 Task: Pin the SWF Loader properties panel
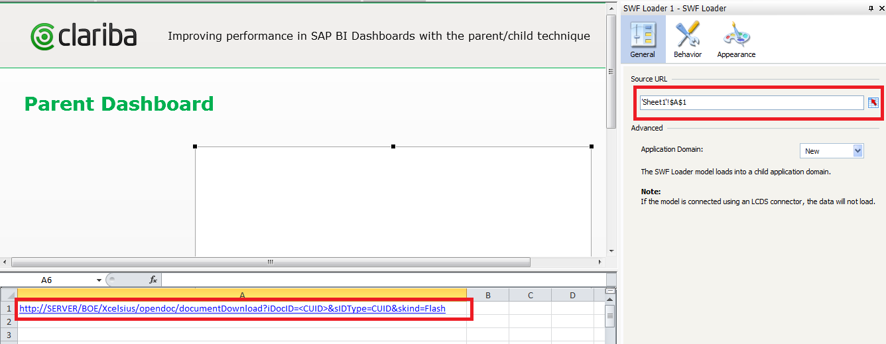coord(871,8)
